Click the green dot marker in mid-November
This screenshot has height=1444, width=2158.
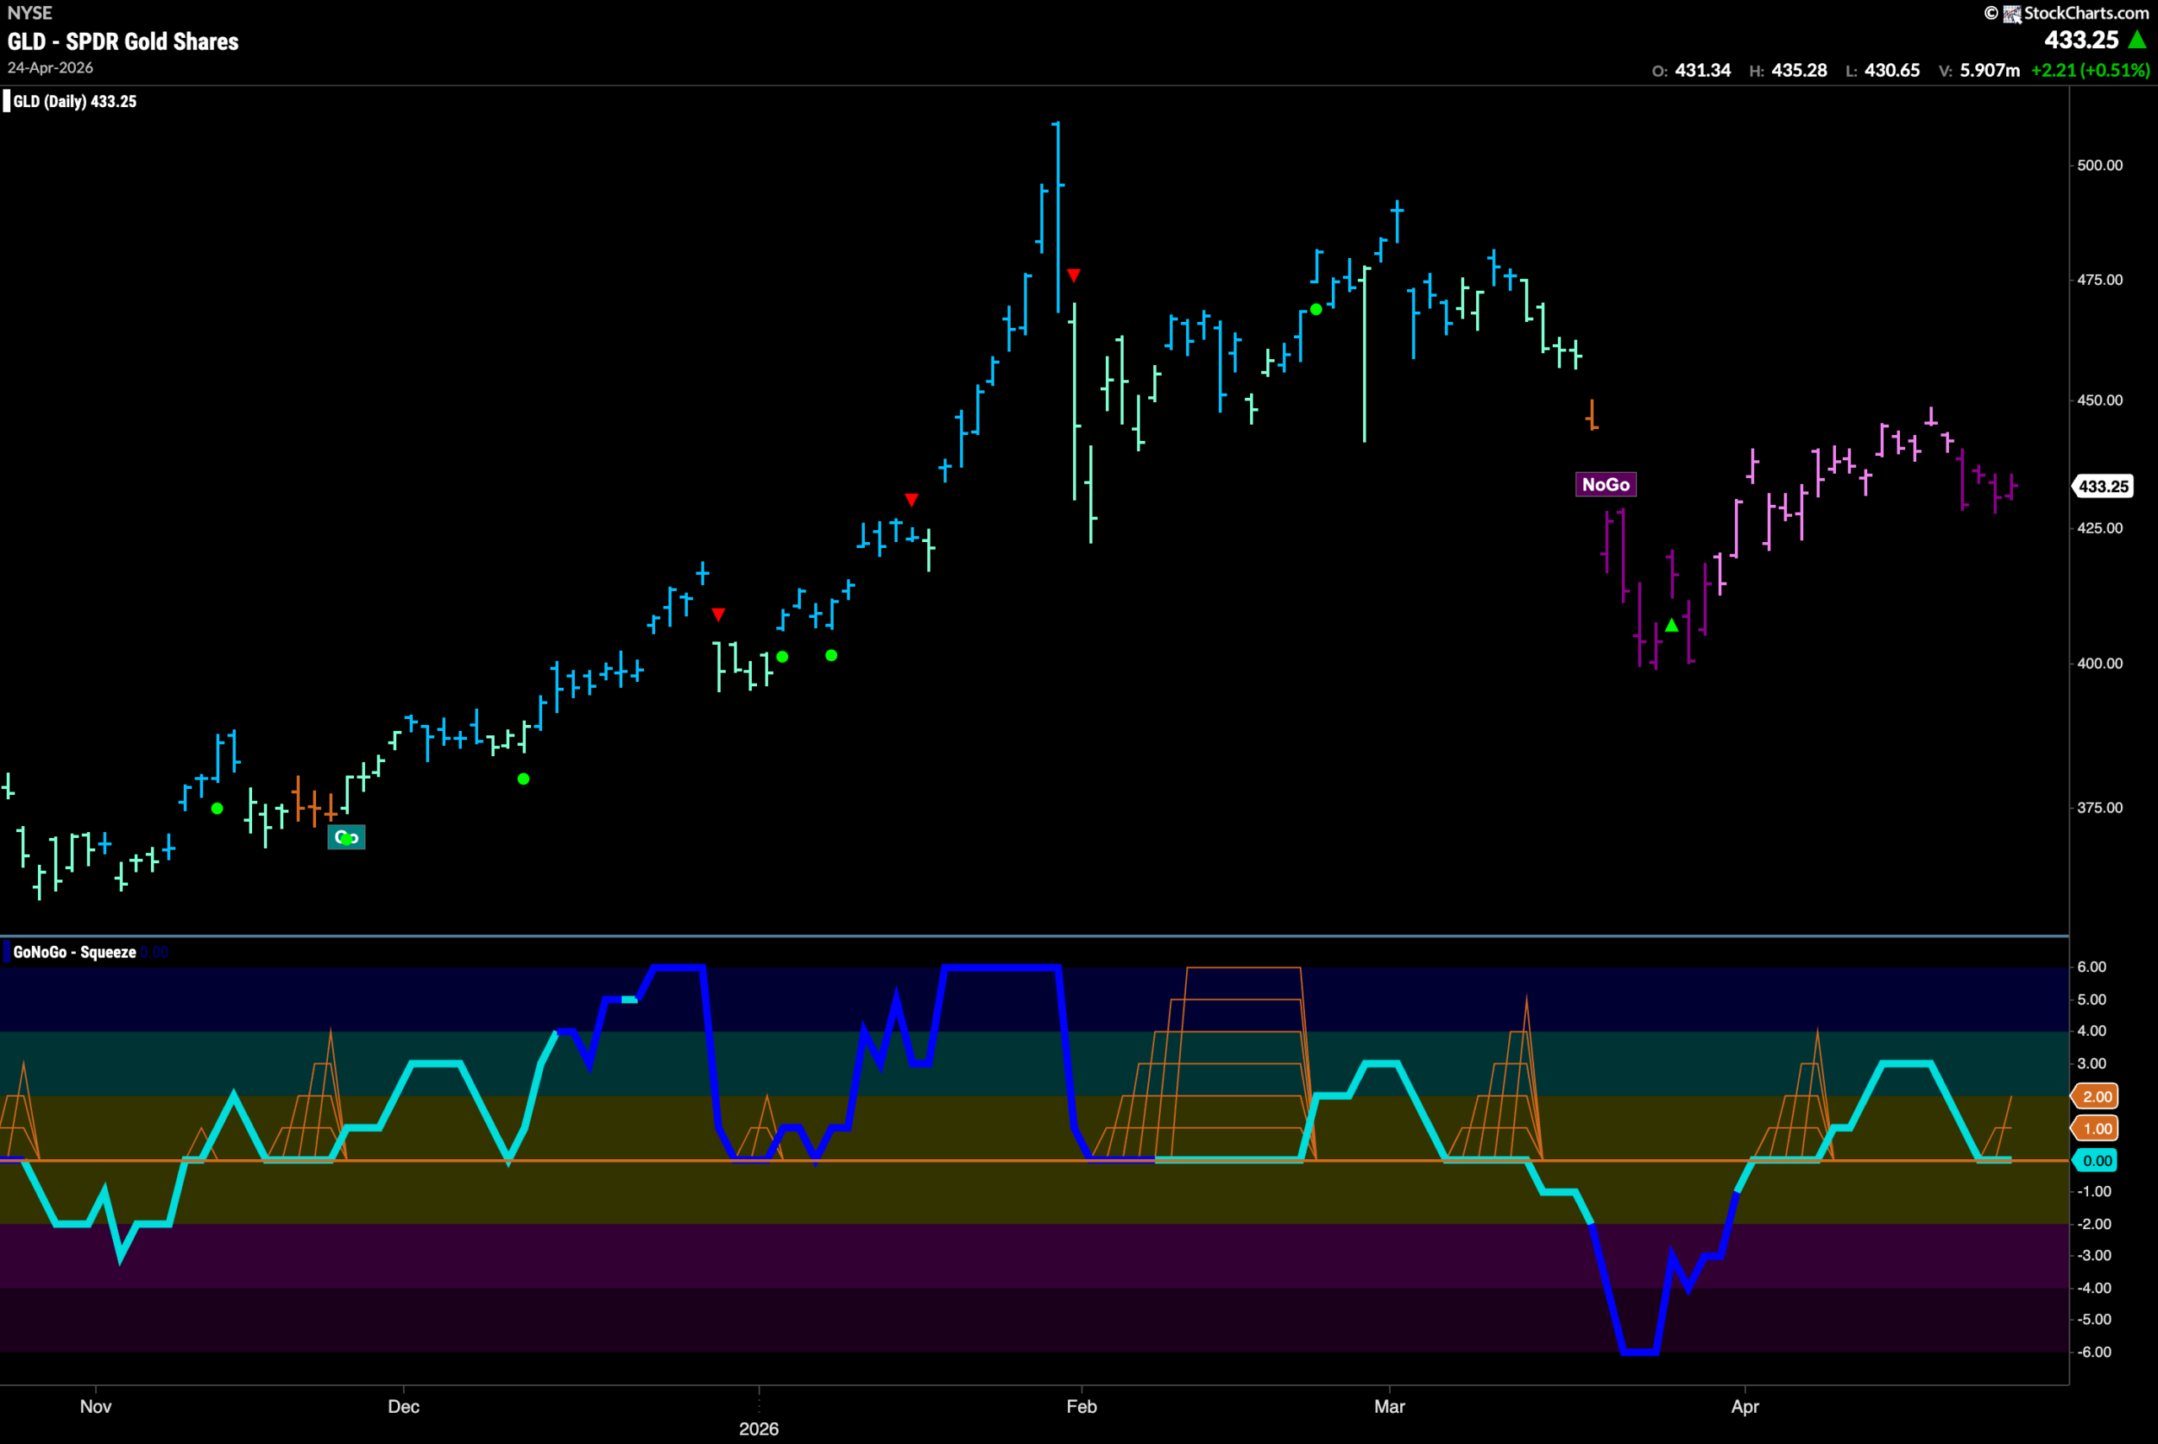[217, 808]
